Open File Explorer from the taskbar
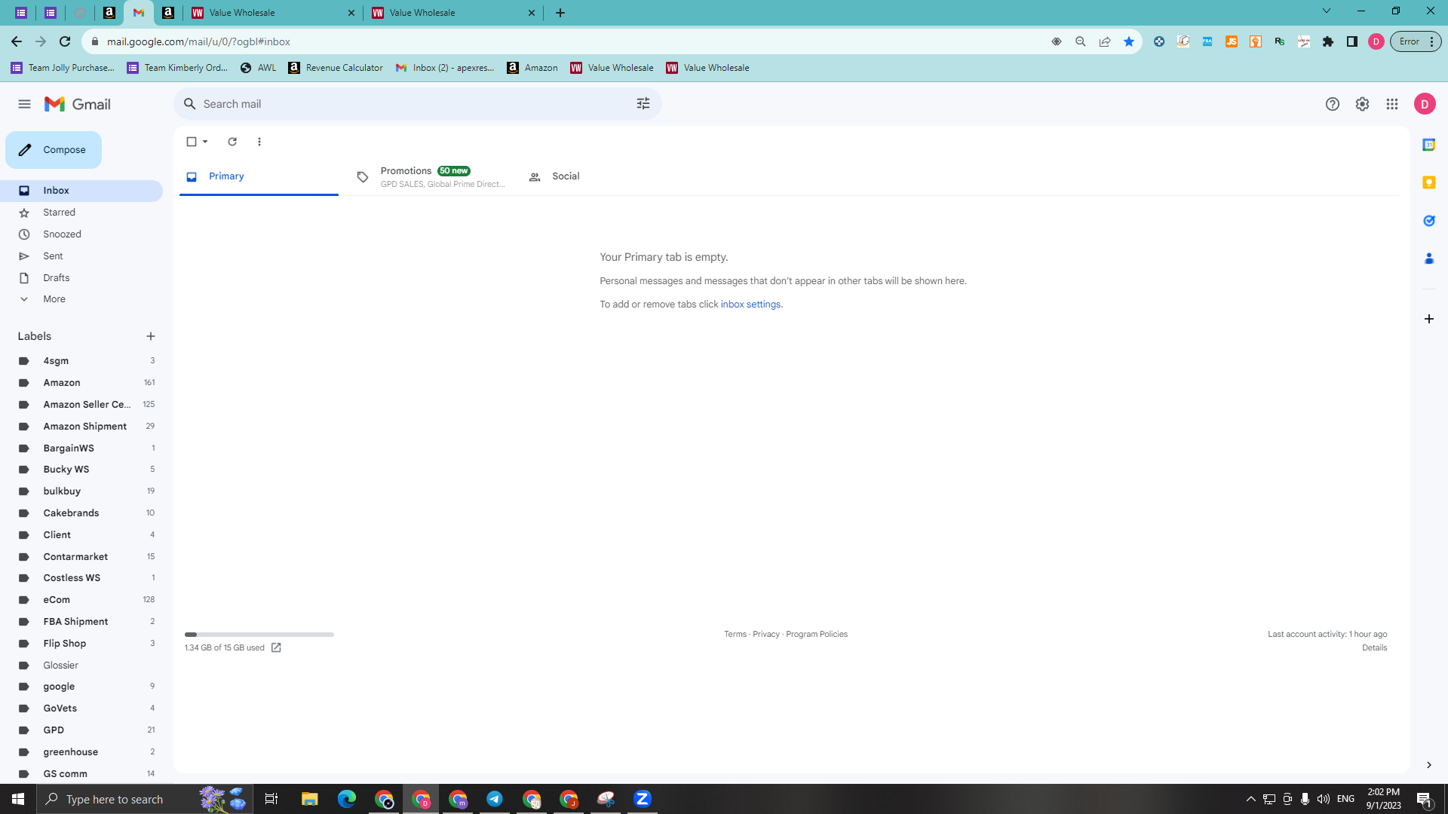Viewport: 1448px width, 814px height. pyautogui.click(x=310, y=799)
